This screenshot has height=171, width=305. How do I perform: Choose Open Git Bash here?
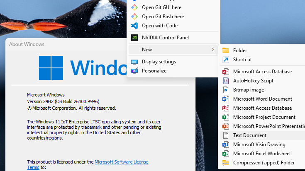(x=173, y=17)
